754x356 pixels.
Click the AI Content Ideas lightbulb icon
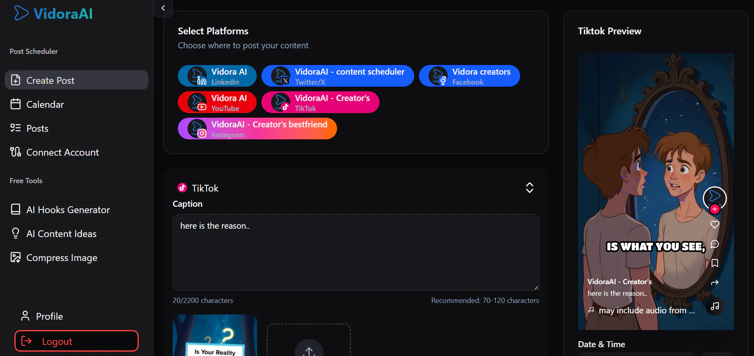click(16, 233)
